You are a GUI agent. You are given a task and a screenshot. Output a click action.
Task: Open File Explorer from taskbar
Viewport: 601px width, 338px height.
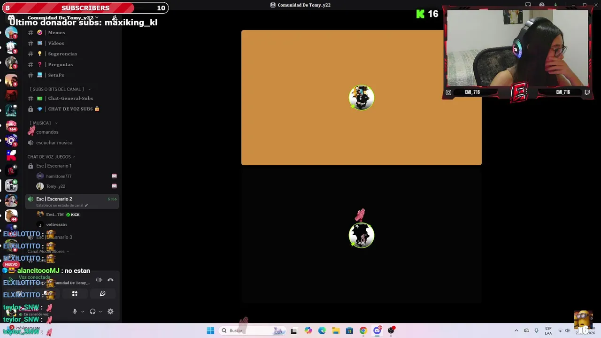[336, 330]
